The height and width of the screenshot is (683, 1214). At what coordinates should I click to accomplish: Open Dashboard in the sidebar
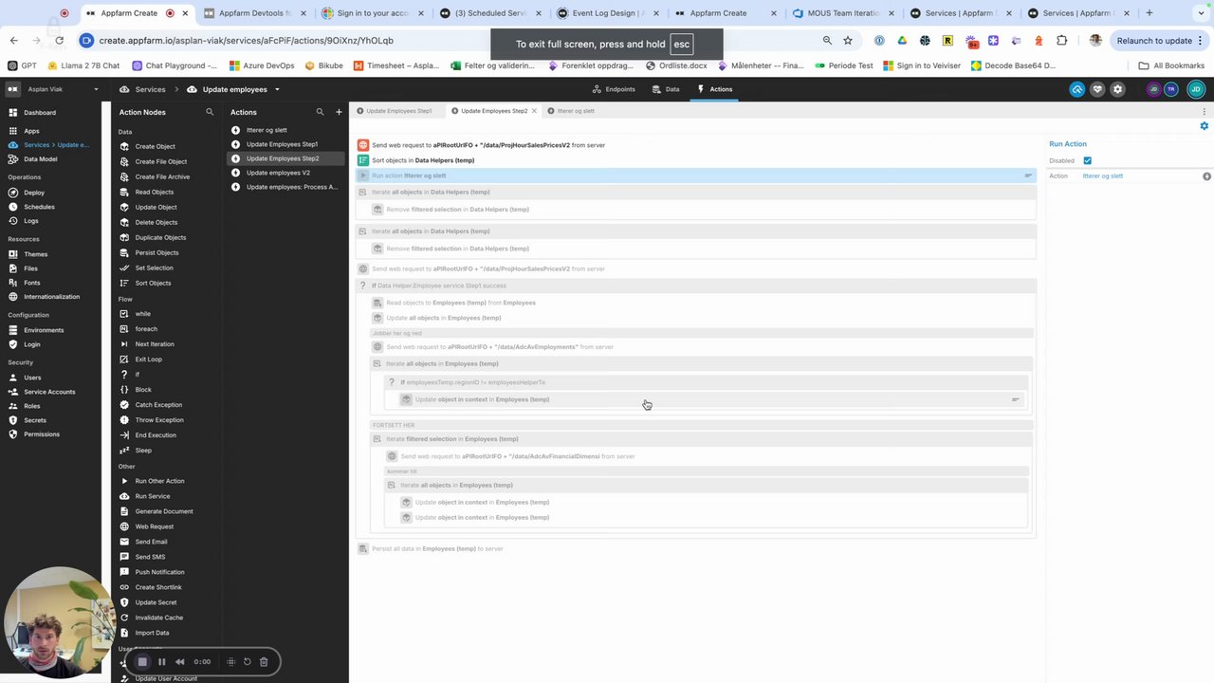tap(40, 112)
